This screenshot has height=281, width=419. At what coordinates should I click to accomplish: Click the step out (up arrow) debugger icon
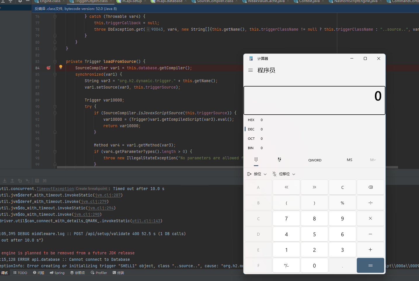point(12,181)
